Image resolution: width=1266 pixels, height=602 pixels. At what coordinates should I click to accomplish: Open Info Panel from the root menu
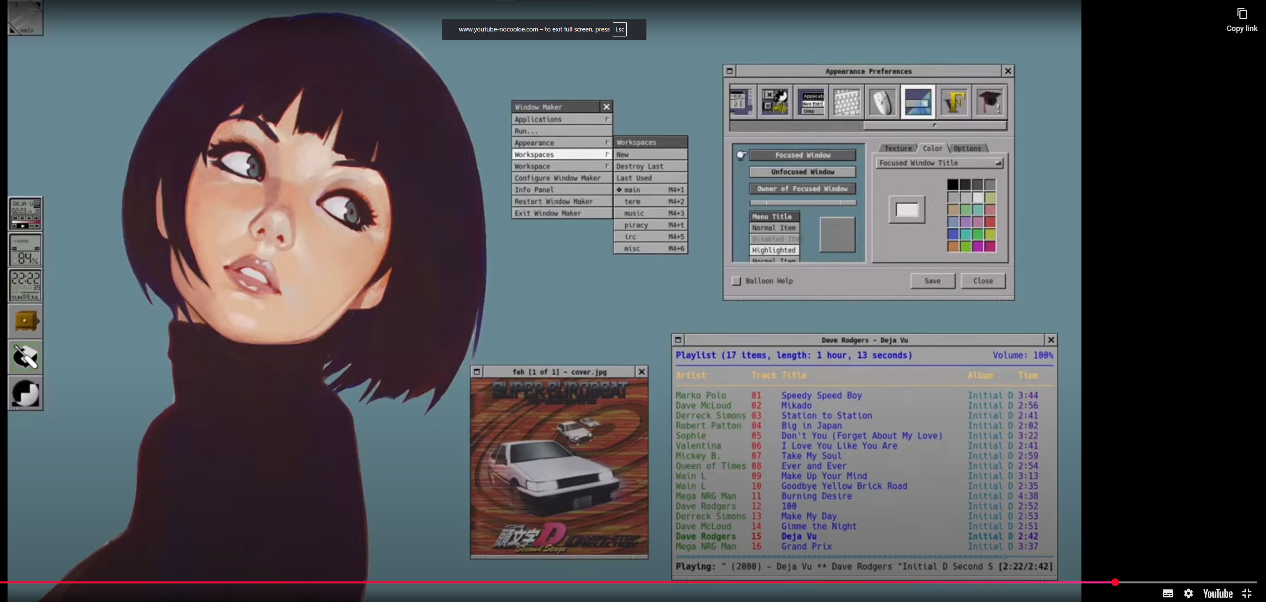point(562,190)
